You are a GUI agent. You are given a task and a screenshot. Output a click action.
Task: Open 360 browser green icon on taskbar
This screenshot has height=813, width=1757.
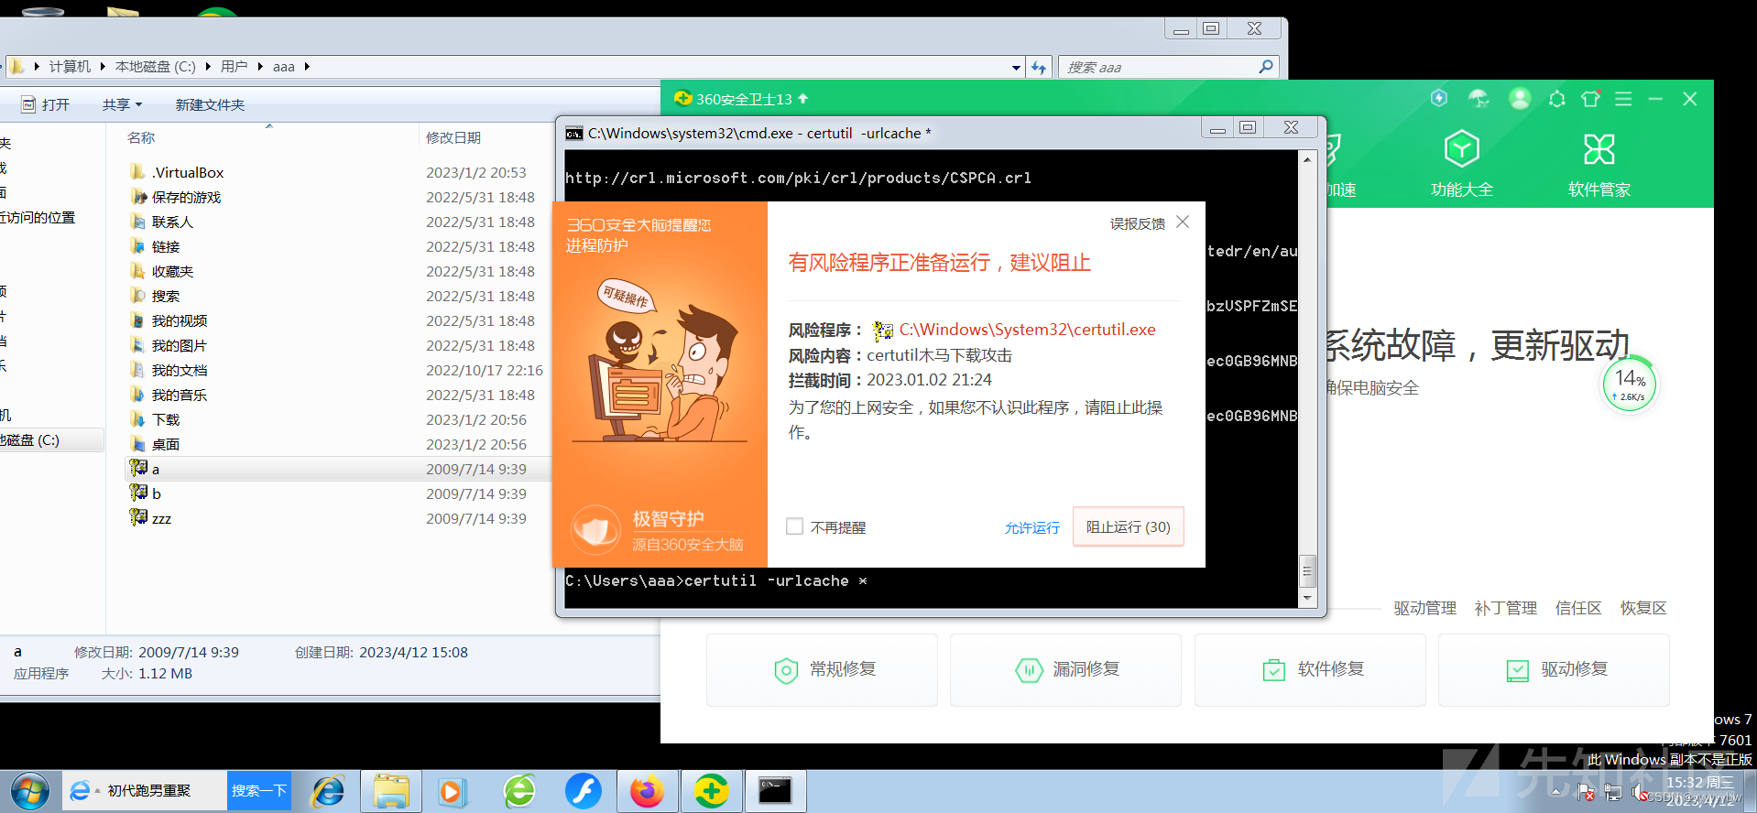[519, 791]
